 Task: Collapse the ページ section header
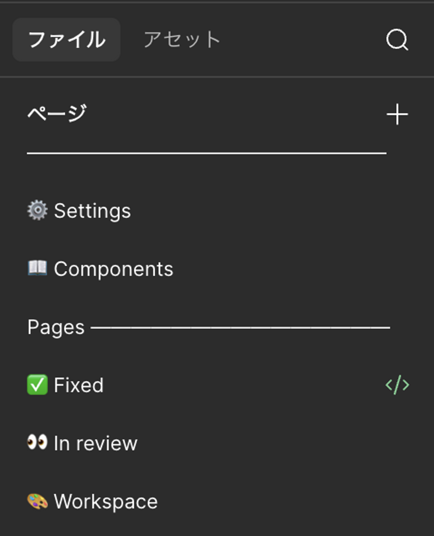[57, 114]
